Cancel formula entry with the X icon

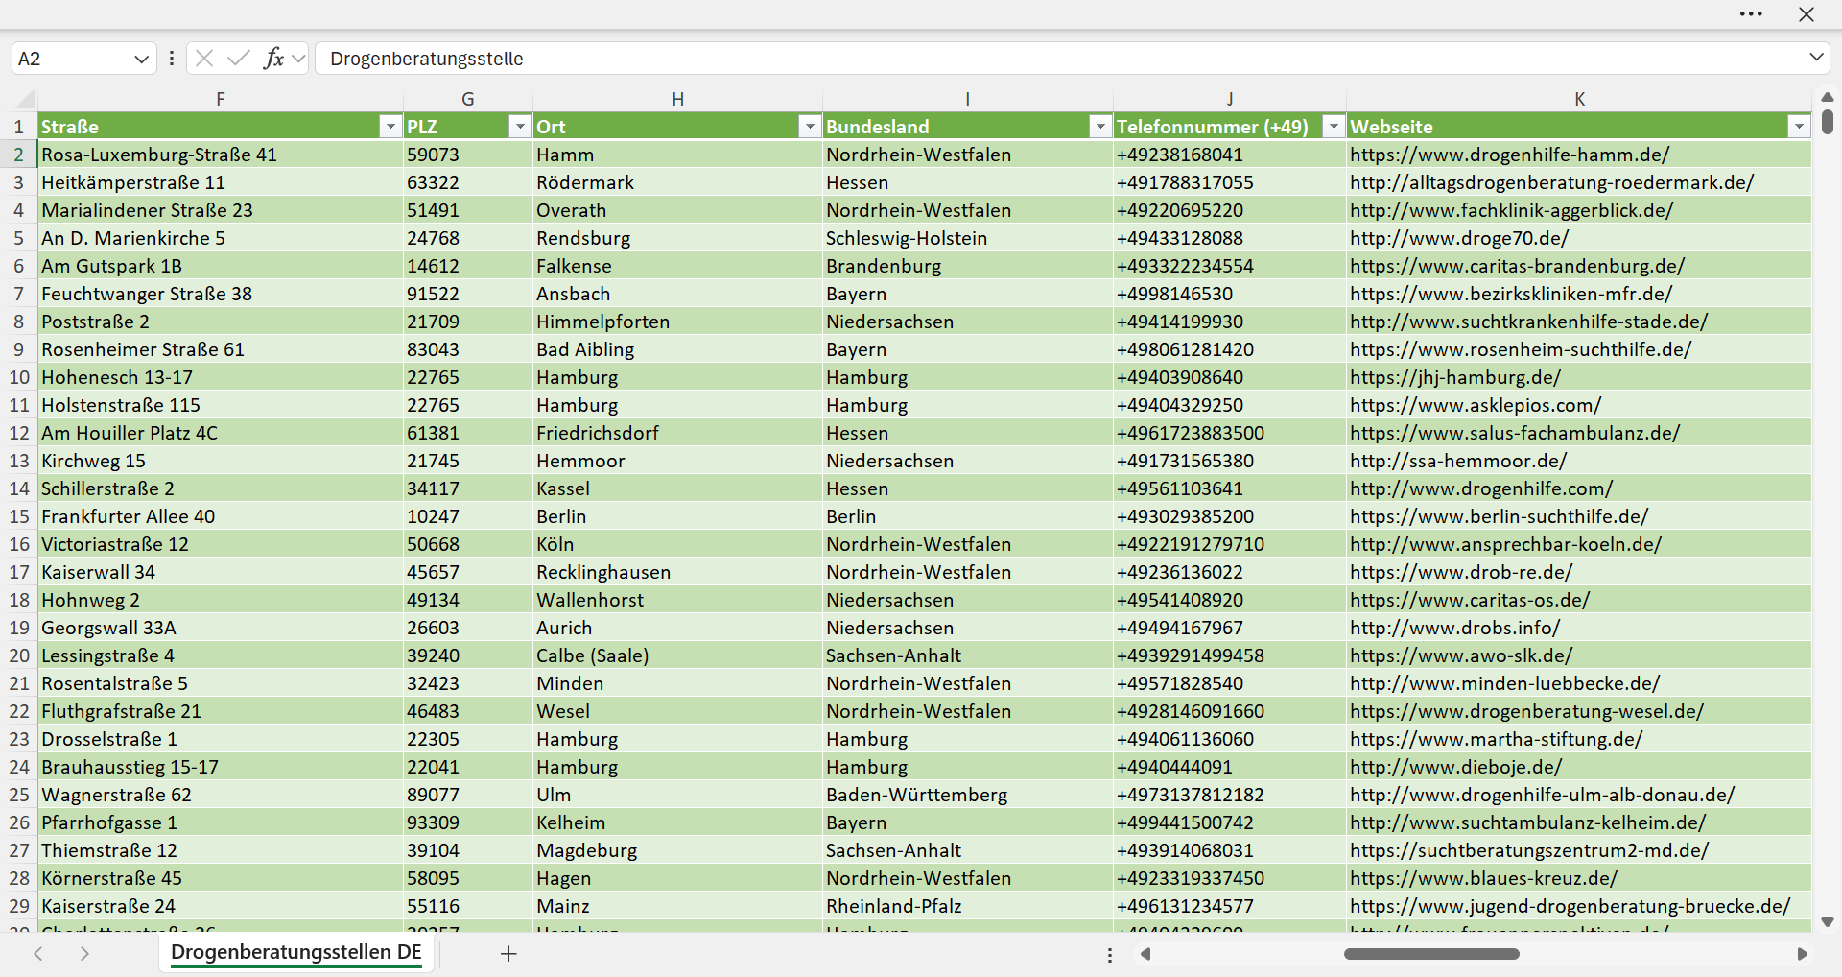tap(203, 59)
